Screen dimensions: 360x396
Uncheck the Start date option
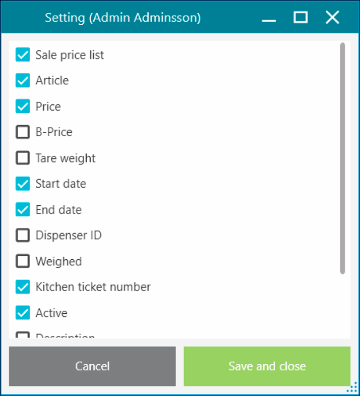[x=23, y=184]
